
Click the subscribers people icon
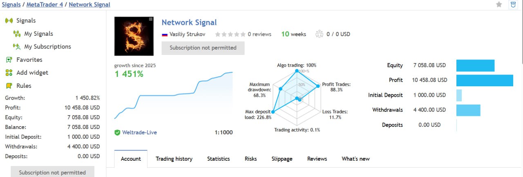click(x=319, y=34)
